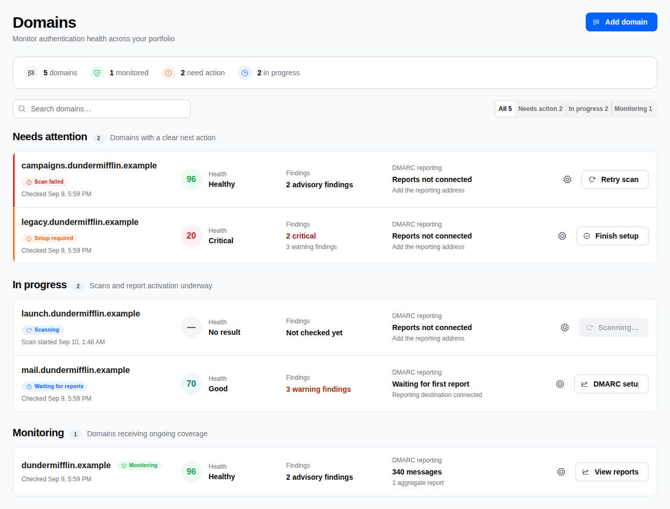Open settings gear in the Monitoring dundermifflin.example row

[x=561, y=472]
